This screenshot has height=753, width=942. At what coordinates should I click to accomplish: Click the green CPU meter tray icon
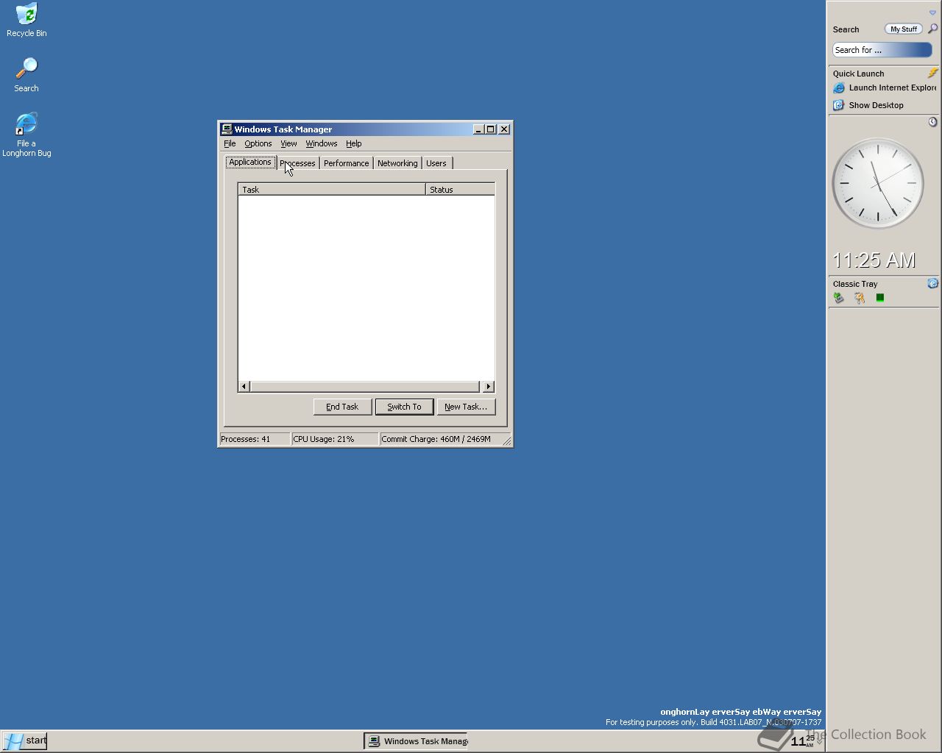(879, 298)
